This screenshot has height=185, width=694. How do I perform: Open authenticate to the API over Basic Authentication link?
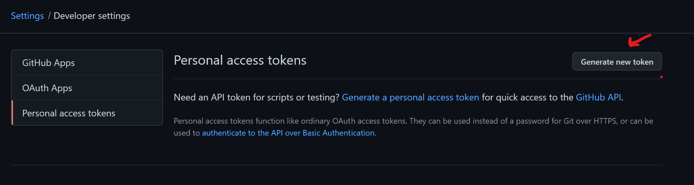coord(288,133)
